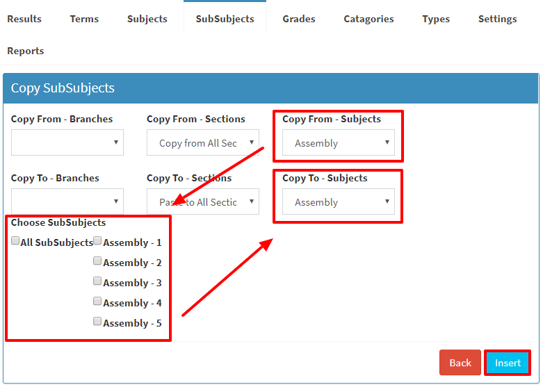Open Copy From - Subjects dropdown
The image size is (543, 387).
339,142
